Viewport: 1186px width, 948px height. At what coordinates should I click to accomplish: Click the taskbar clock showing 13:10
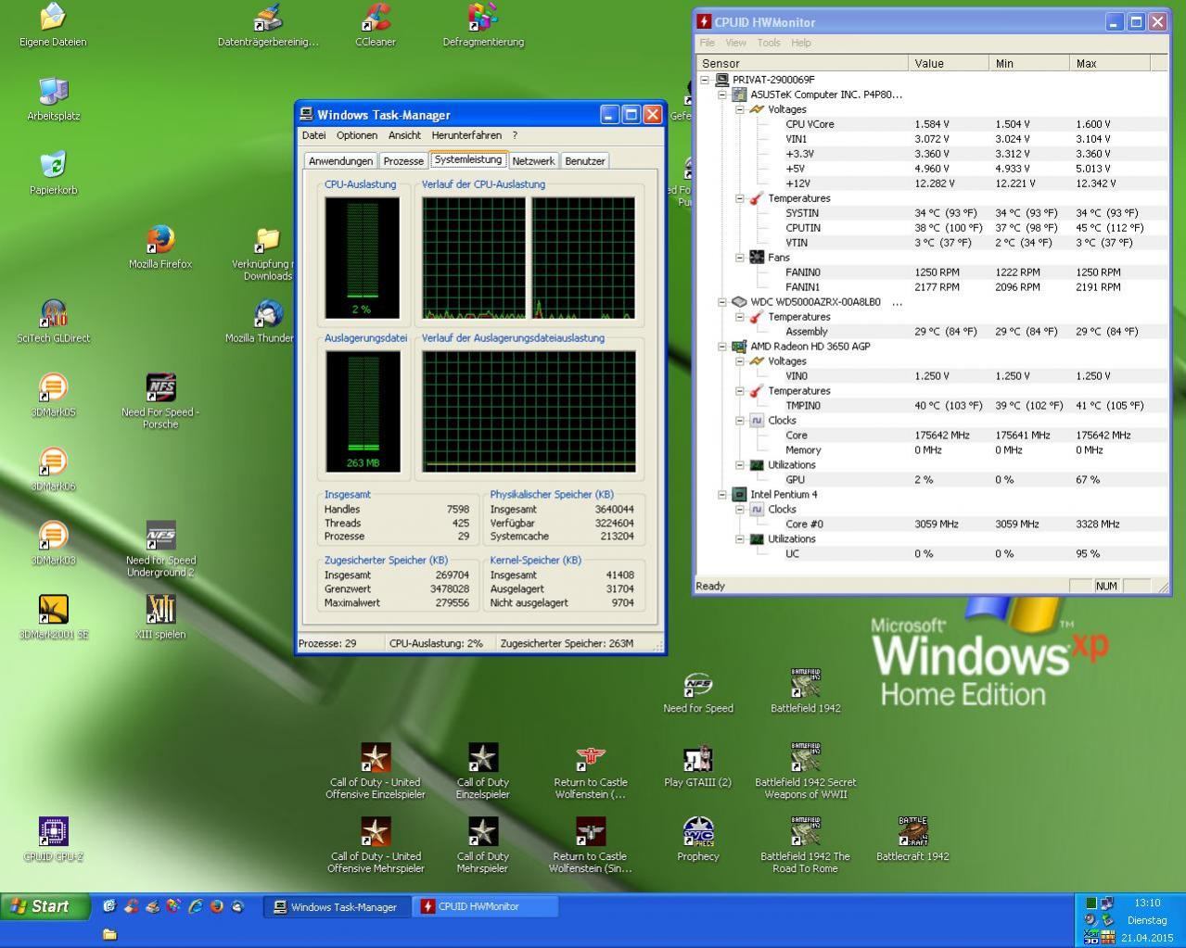pyautogui.click(x=1147, y=903)
